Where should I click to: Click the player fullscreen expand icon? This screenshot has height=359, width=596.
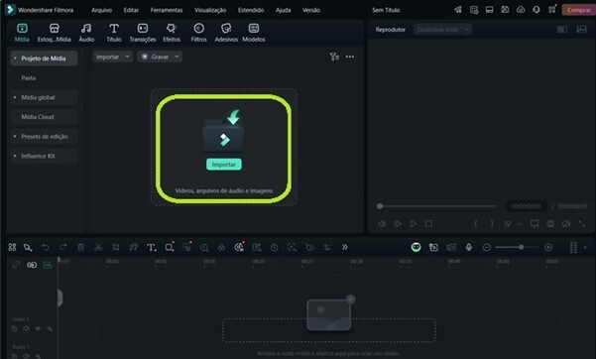click(x=581, y=223)
